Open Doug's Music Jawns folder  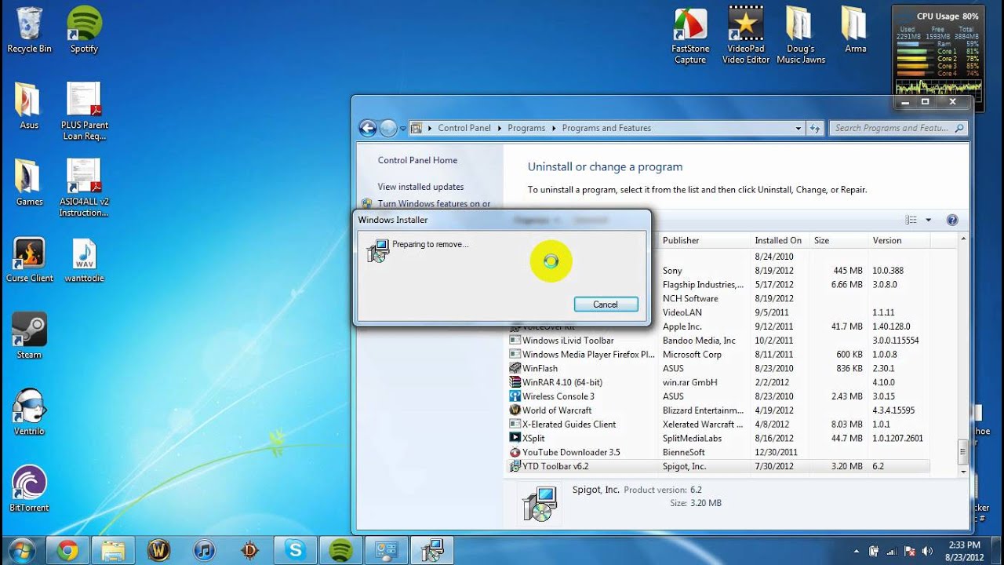[x=801, y=36]
